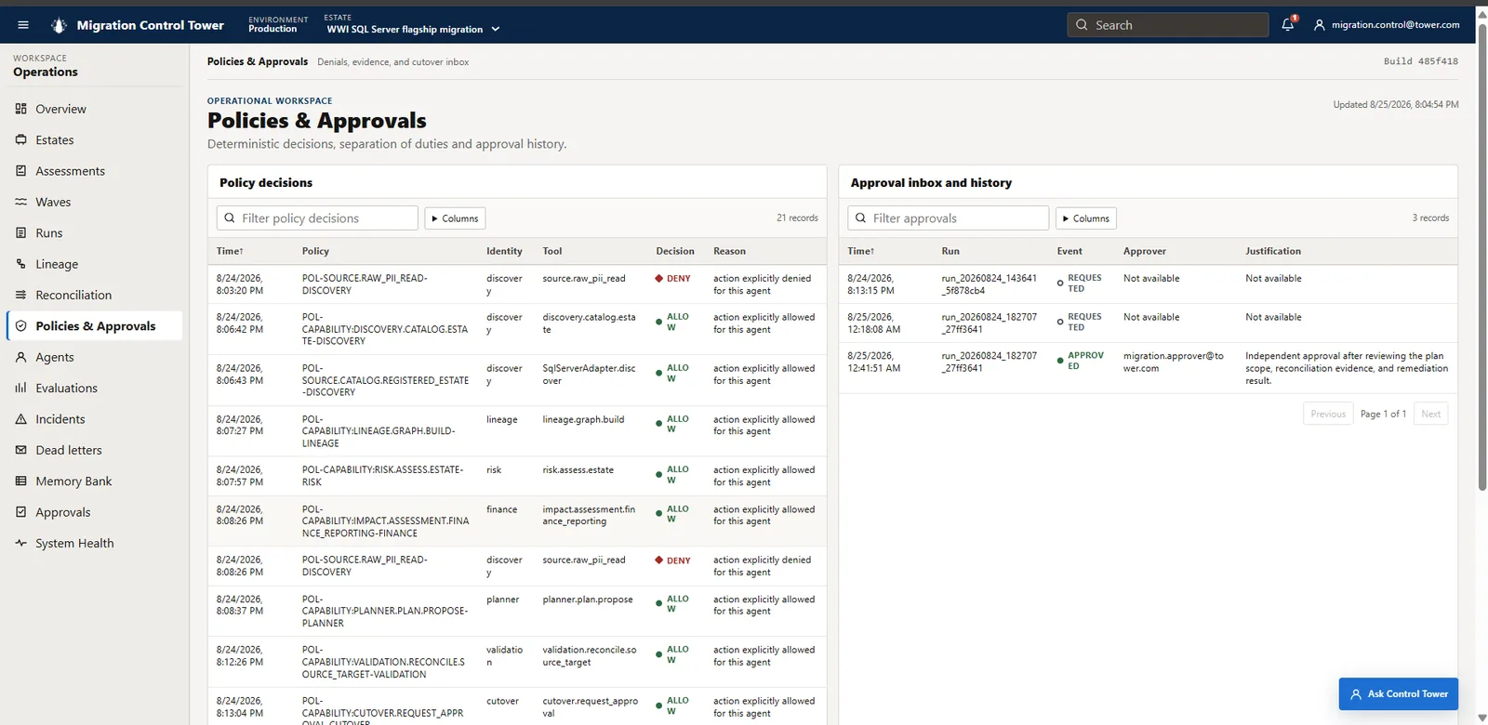
Task: Click the Incidents warning icon
Action: click(x=20, y=419)
